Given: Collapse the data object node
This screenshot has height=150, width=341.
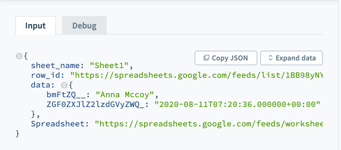Looking at the screenshot, I should (64, 84).
